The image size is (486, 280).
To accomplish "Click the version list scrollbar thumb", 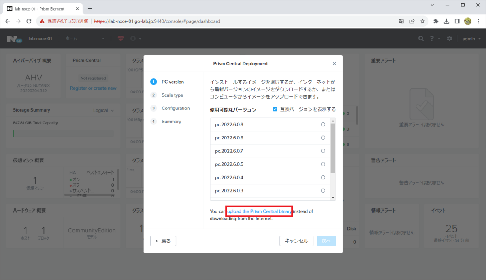I will 333,148.
